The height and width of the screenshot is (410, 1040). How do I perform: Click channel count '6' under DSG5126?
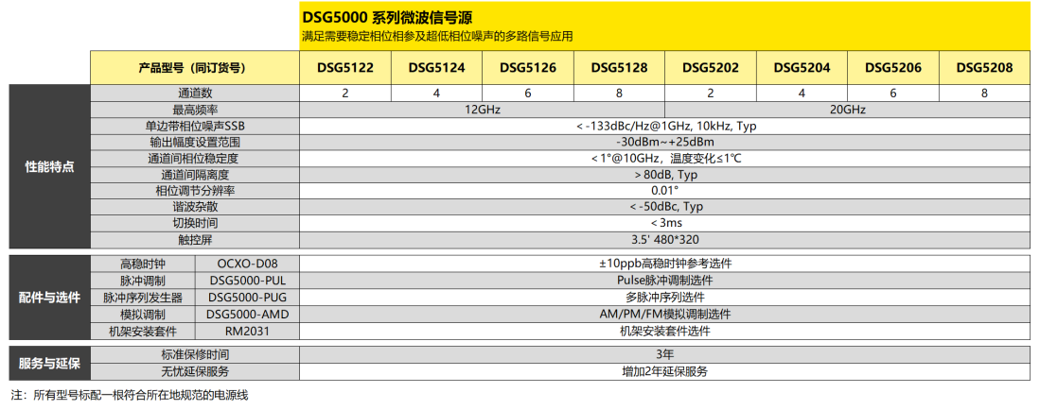click(x=527, y=93)
